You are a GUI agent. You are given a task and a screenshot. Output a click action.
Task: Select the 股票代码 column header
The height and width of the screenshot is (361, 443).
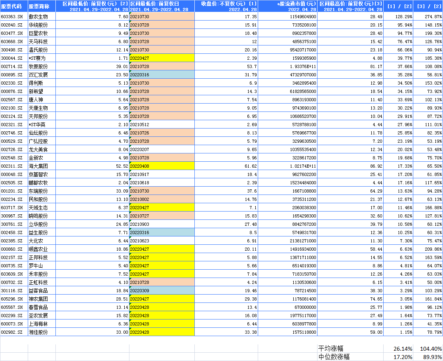pyautogui.click(x=14, y=6)
